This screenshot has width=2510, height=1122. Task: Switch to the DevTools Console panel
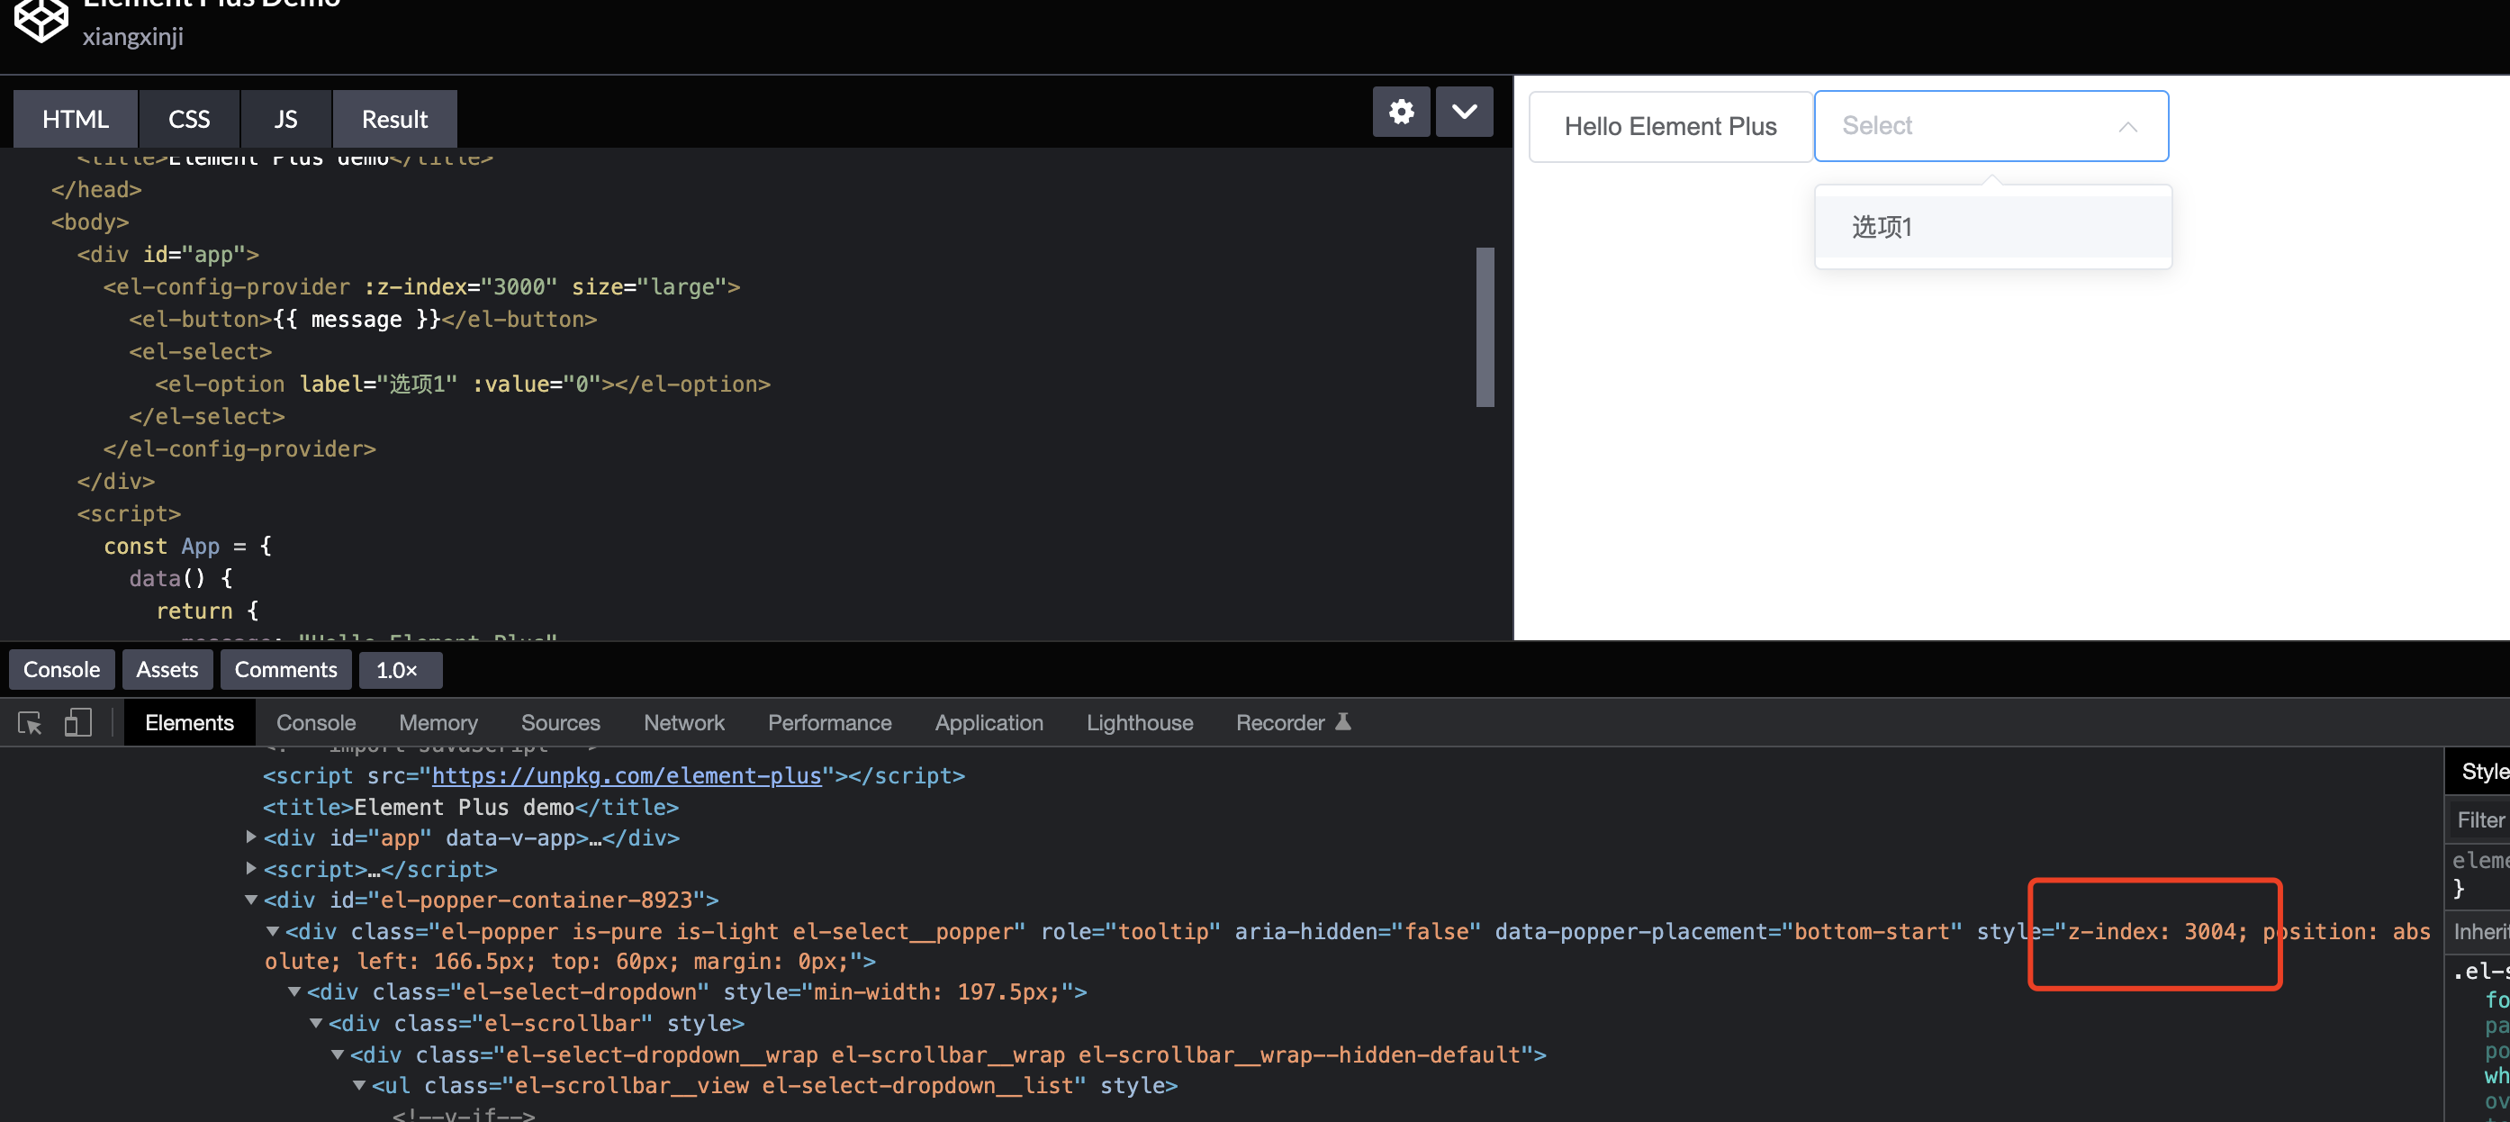pyautogui.click(x=315, y=722)
